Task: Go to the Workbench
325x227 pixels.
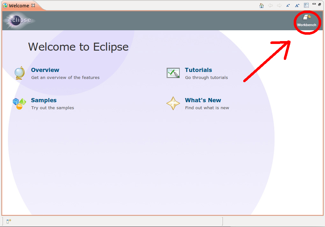Action: click(x=306, y=21)
